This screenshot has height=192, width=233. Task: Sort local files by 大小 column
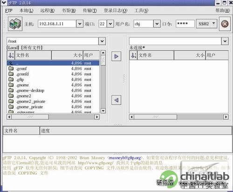[x=67, y=55]
